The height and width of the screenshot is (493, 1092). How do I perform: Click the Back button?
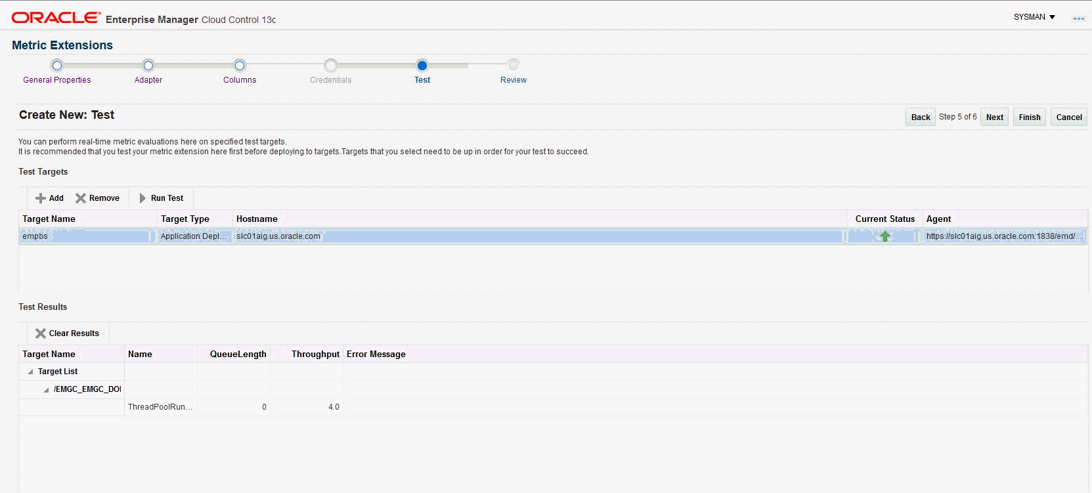(x=921, y=117)
